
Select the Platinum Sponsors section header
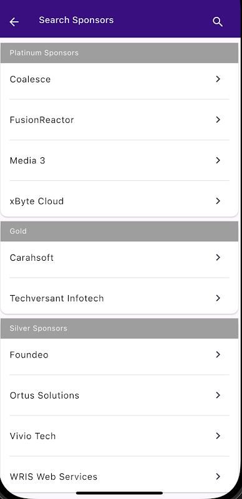click(119, 53)
